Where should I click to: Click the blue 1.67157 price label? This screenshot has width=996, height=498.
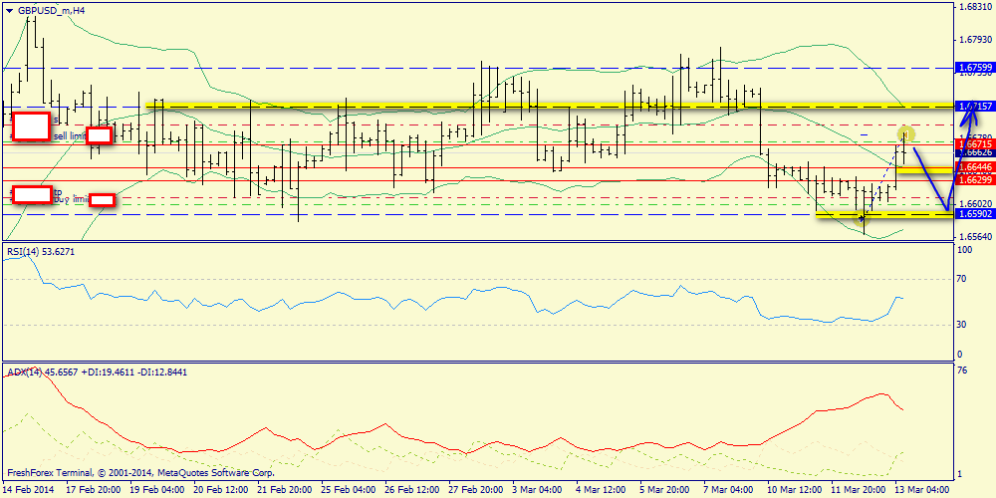(974, 106)
